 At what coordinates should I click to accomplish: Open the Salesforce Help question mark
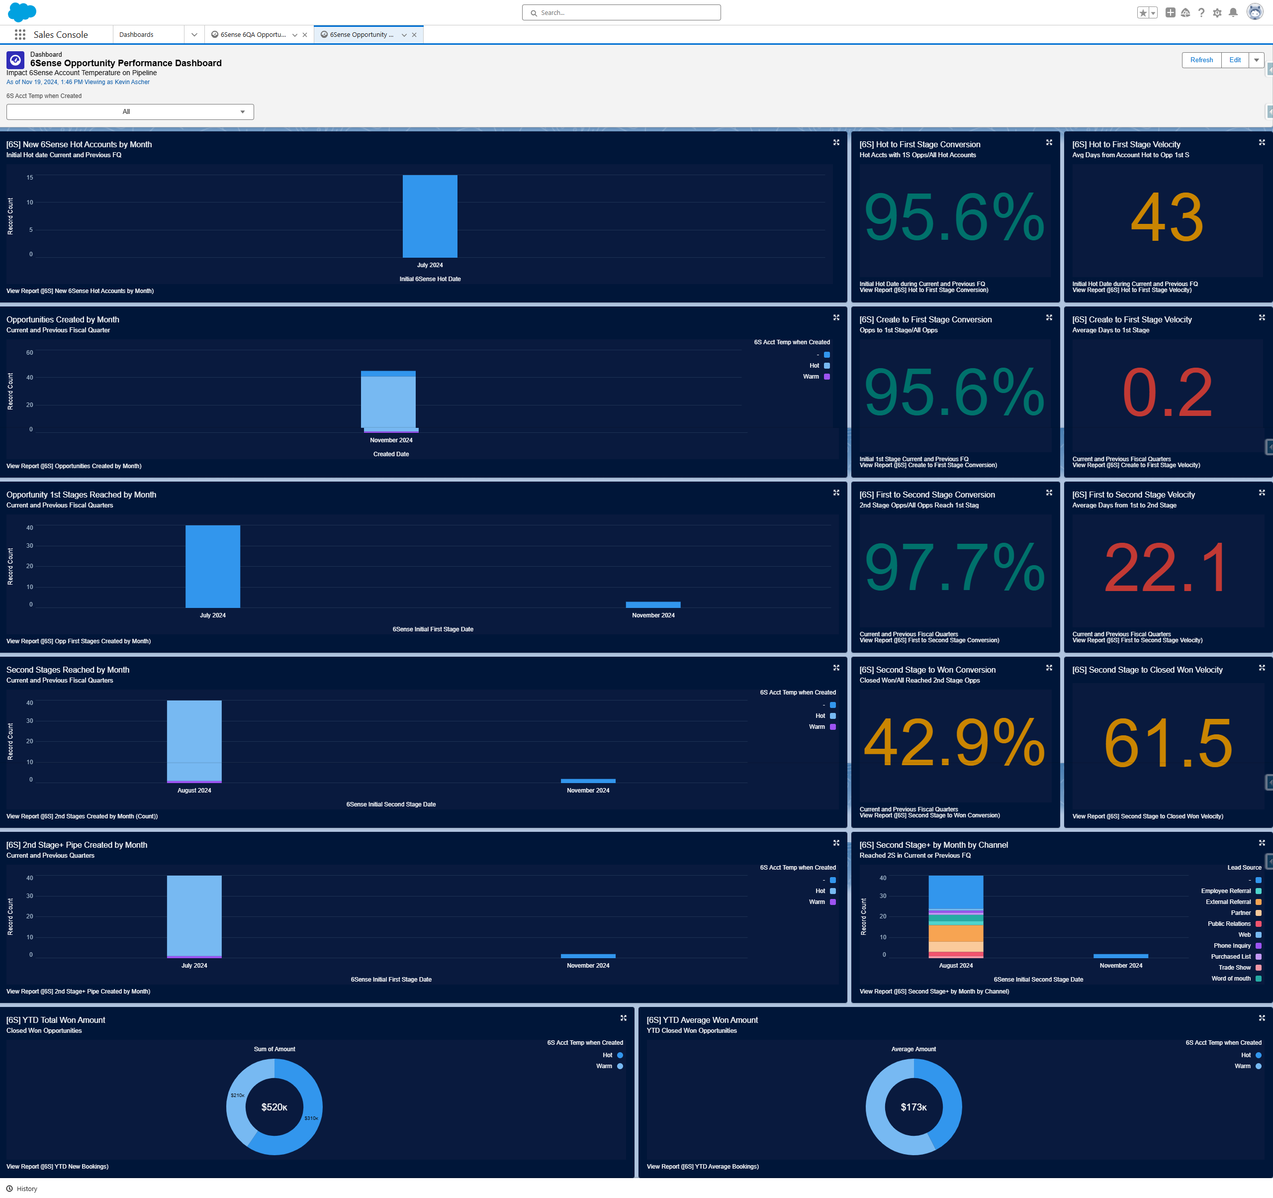coord(1201,13)
